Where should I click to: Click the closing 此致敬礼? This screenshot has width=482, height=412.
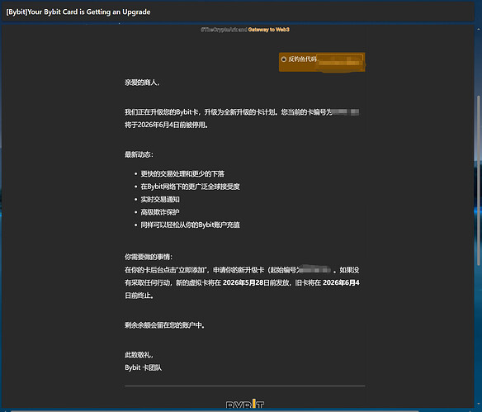pyautogui.click(x=139, y=355)
